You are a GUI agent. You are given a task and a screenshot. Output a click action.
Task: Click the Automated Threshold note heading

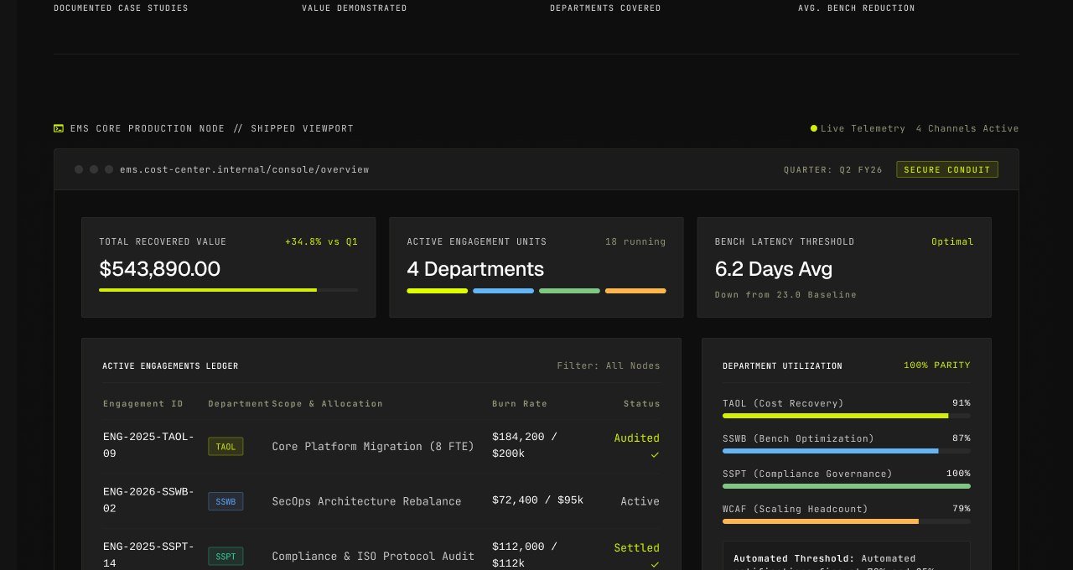click(793, 558)
